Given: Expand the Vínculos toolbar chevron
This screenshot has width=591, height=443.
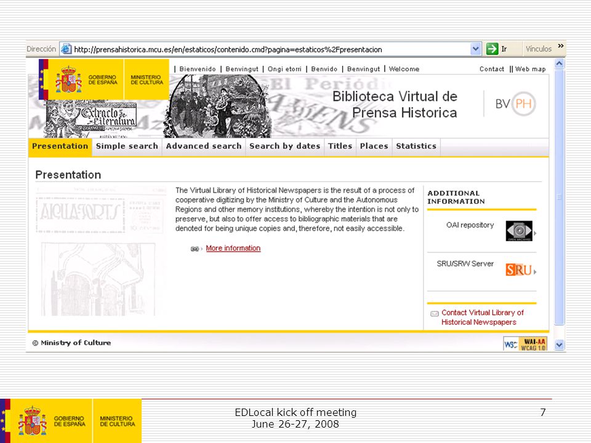Looking at the screenshot, I should [x=560, y=46].
